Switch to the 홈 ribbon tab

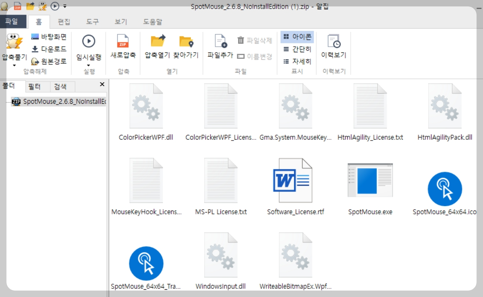pos(39,22)
